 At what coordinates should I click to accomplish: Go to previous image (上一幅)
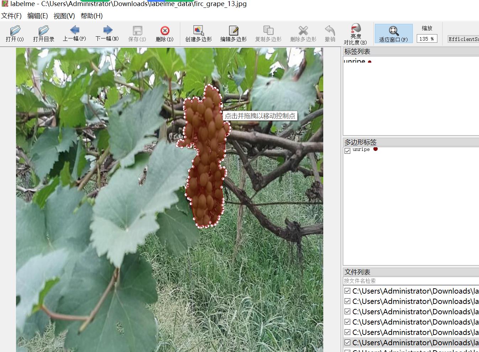point(74,33)
